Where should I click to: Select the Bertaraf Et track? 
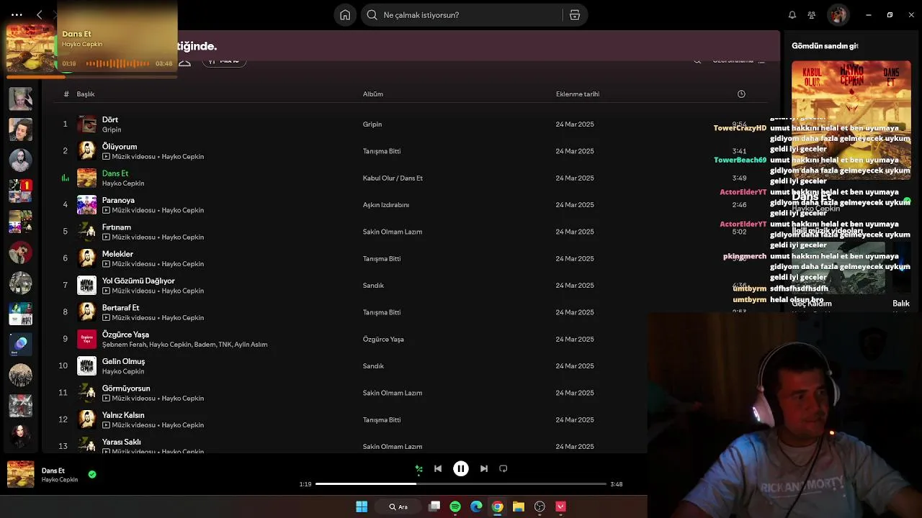click(x=121, y=308)
